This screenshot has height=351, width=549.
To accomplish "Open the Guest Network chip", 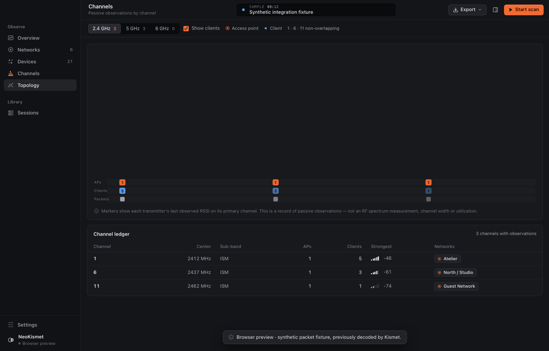I will [x=456, y=286].
